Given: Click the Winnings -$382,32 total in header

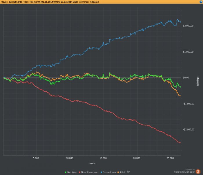Looking at the screenshot, I should [89, 2].
